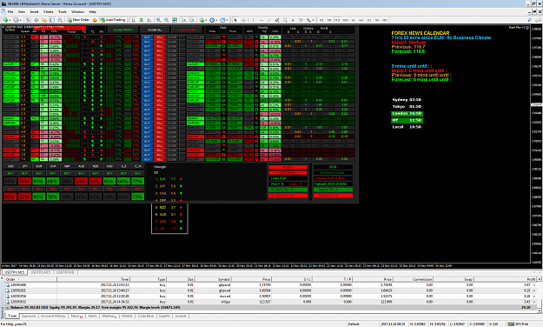The height and width of the screenshot is (327, 543).
Task: Expand the Indicators dropdown arrow
Action: click(x=207, y=20)
